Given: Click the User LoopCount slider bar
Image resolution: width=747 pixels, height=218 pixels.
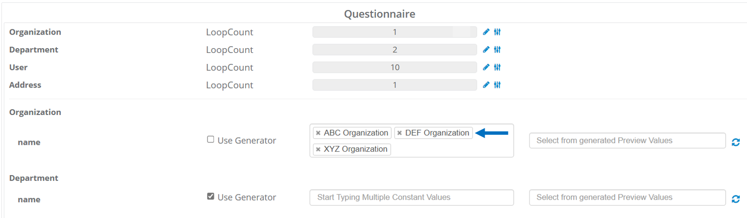Looking at the screenshot, I should click(x=394, y=67).
